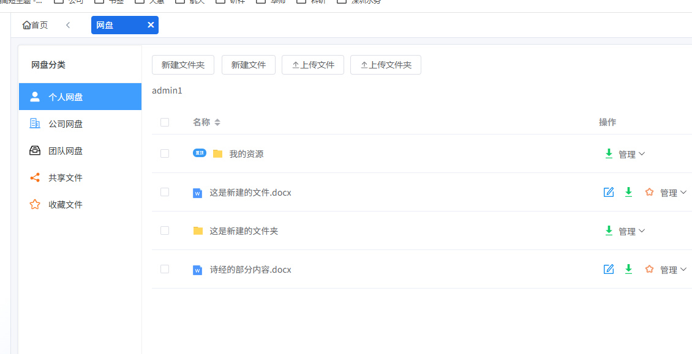Close the 网盘 tab

151,24
